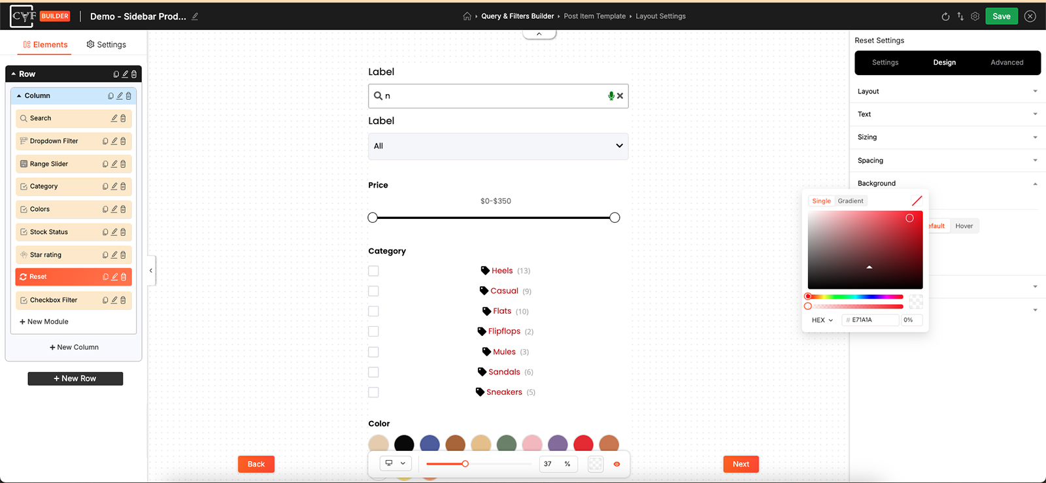The height and width of the screenshot is (483, 1046).
Task: Check the Heels category checkbox
Action: click(x=373, y=271)
